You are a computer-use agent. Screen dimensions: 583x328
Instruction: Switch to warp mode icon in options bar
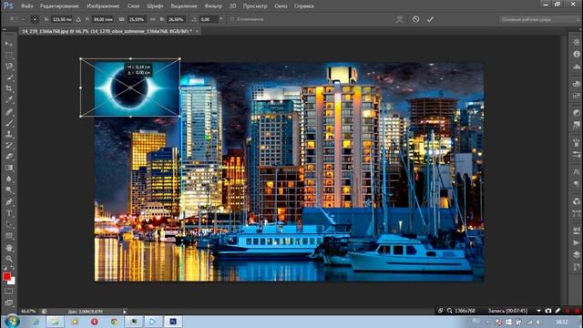click(x=400, y=19)
